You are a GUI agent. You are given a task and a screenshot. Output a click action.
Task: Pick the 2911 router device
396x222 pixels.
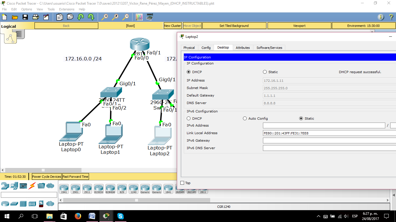(x=87, y=189)
